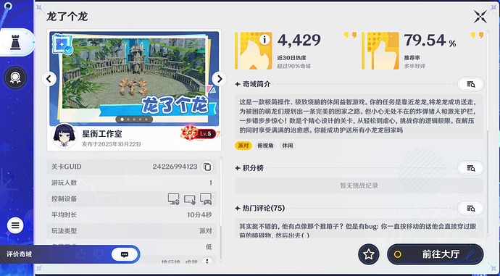The height and width of the screenshot is (276, 500).
Task: Click the 平均时长 value 10分4秒
Action: (x=199, y=215)
